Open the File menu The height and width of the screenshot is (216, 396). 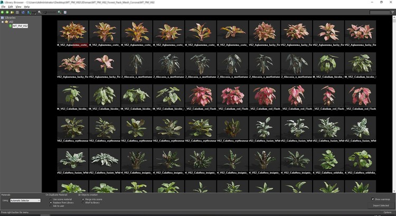pos(3,7)
